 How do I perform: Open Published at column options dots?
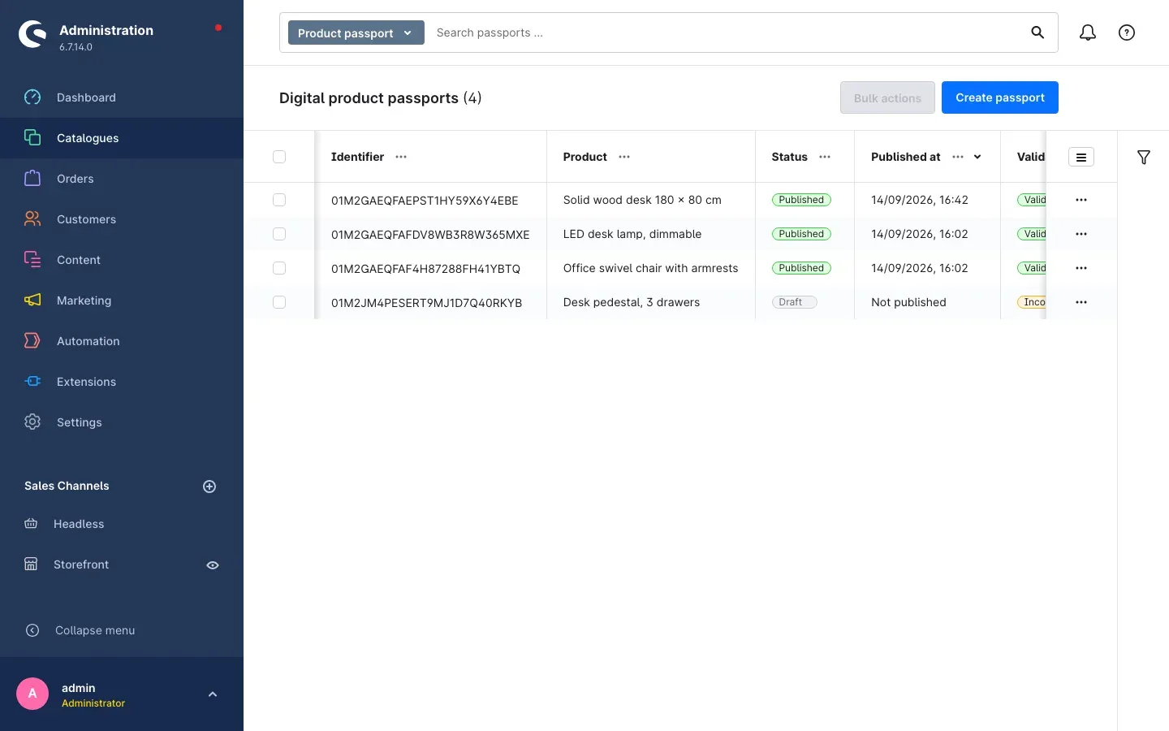click(x=958, y=157)
